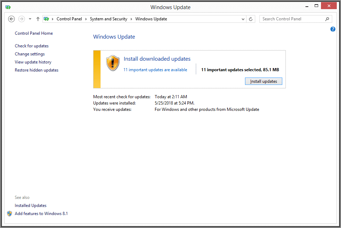
Task: Click the shield icon beside Add features
Action: click(9, 214)
